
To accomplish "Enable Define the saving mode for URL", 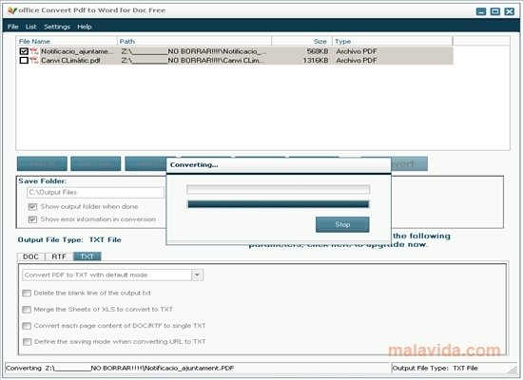I will (x=27, y=342).
